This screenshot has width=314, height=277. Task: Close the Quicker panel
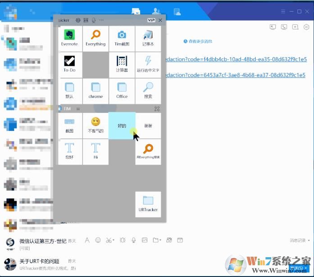[x=160, y=20]
